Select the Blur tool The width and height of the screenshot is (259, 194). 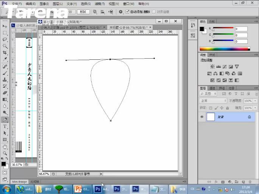pyautogui.click(x=5, y=106)
